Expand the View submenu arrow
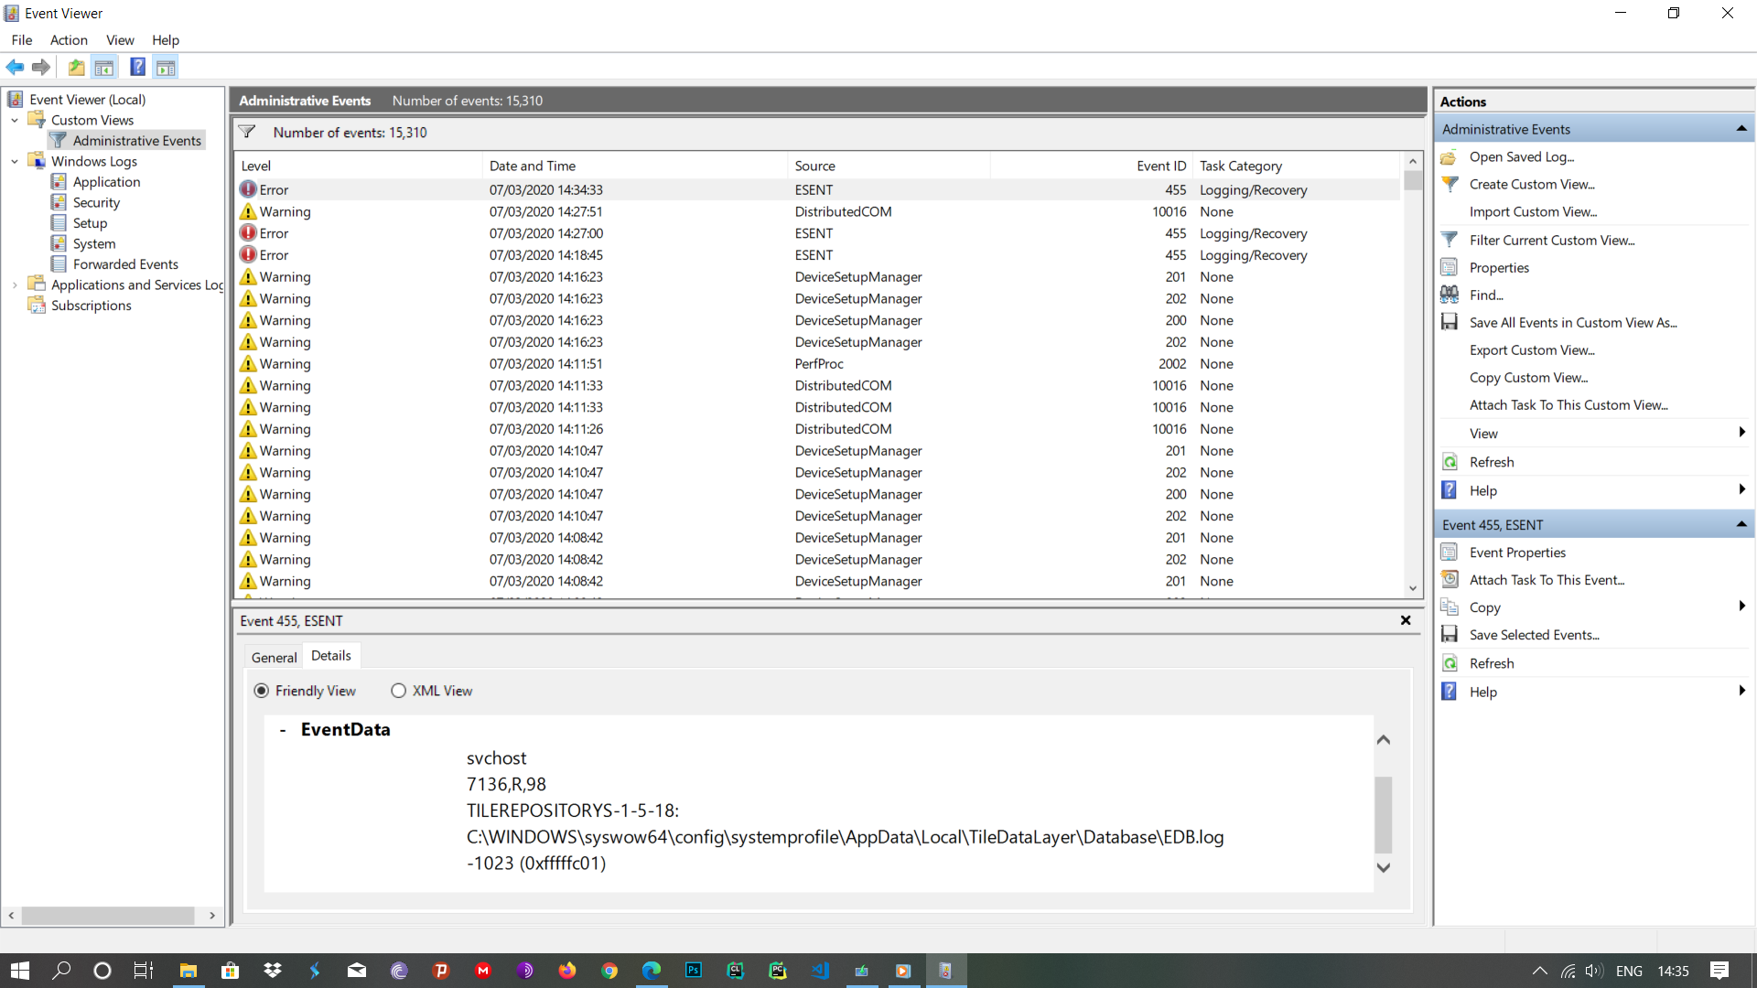Image resolution: width=1757 pixels, height=988 pixels. [1741, 433]
